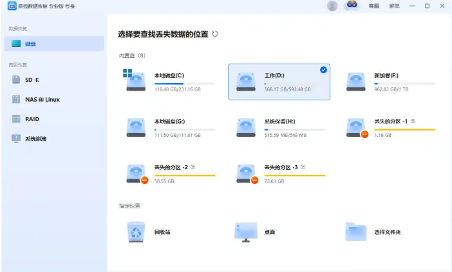Open the 菜单 menu
This screenshot has height=272, width=452.
coord(394,6)
